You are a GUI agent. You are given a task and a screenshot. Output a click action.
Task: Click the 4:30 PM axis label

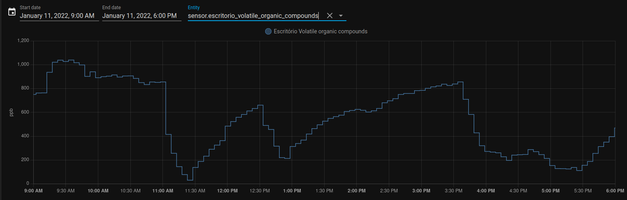pos(518,191)
